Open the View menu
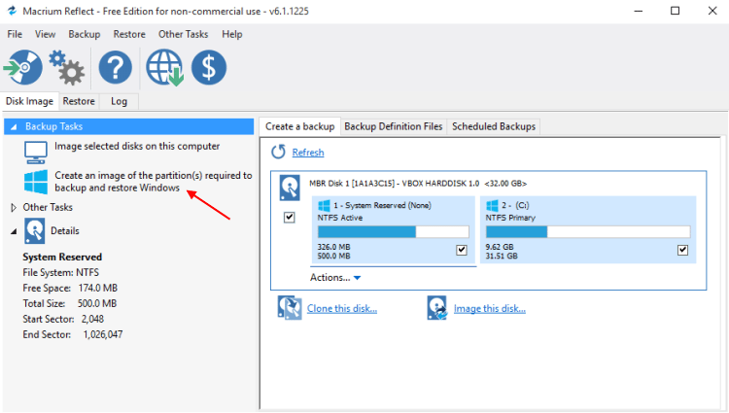 [x=45, y=34]
